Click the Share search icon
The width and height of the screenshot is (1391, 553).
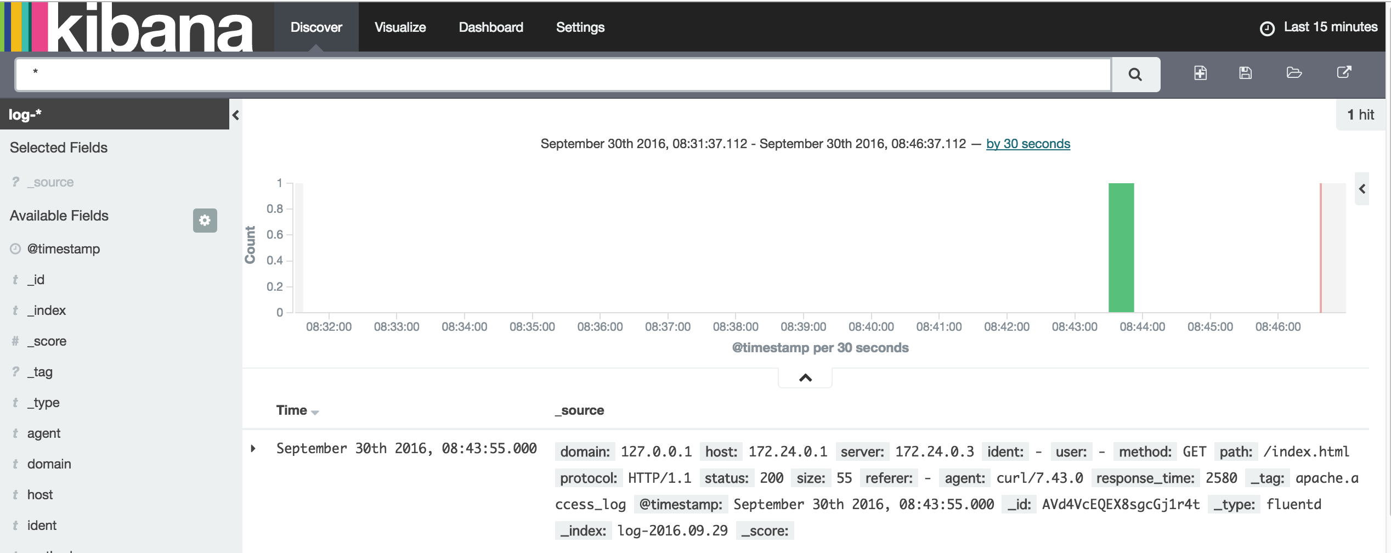(1343, 73)
